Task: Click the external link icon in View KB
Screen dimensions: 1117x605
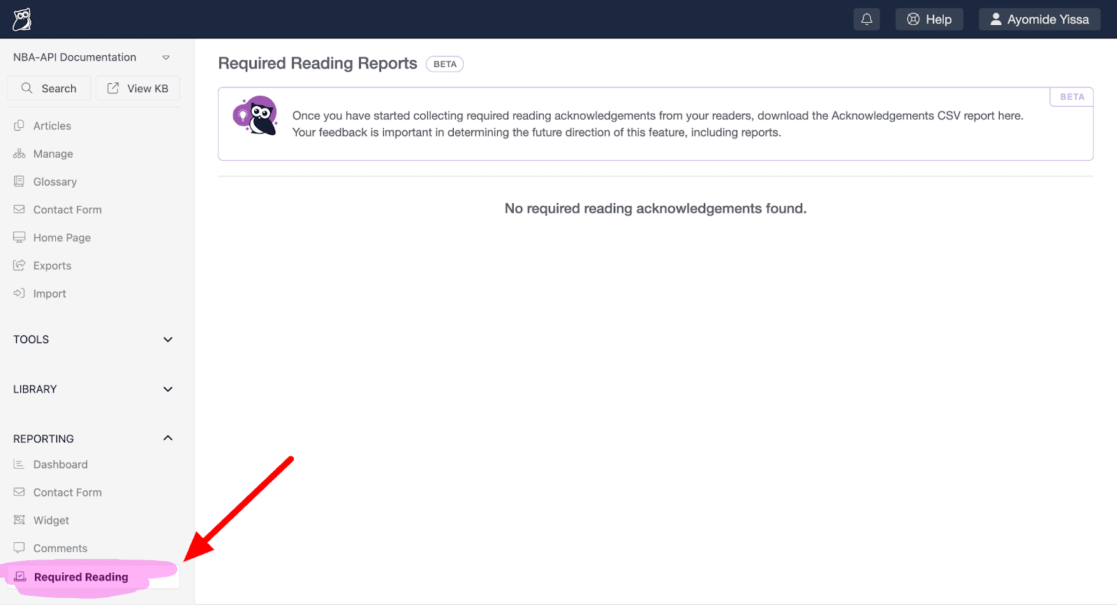Action: [113, 88]
